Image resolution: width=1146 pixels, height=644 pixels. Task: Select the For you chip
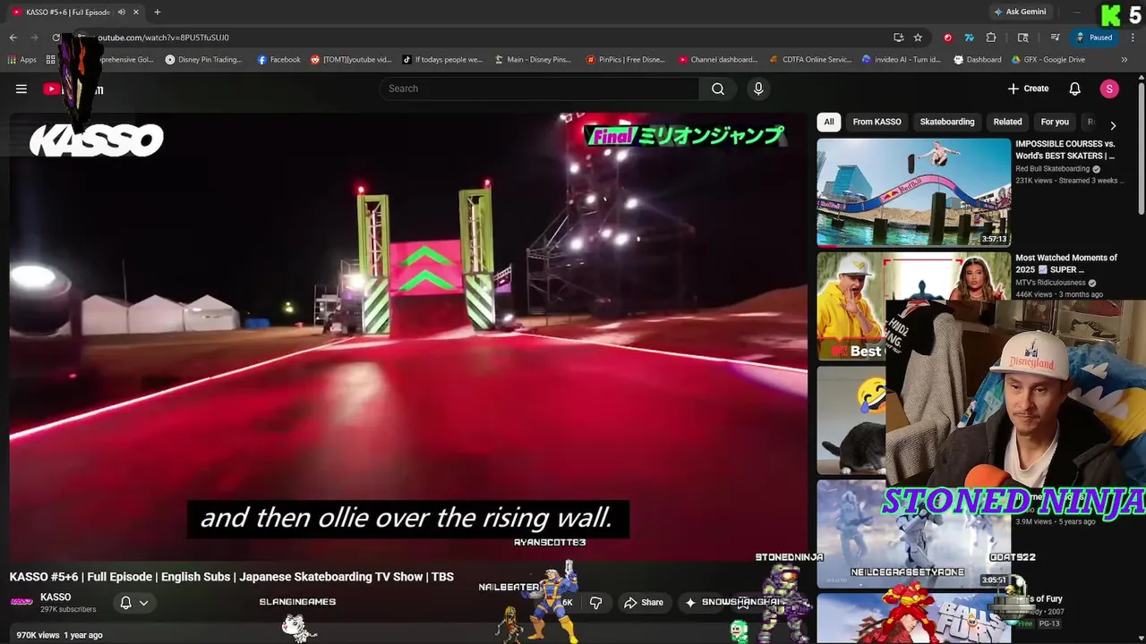click(x=1055, y=122)
